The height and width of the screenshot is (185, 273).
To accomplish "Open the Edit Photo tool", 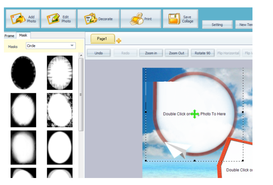I will point(58,19).
